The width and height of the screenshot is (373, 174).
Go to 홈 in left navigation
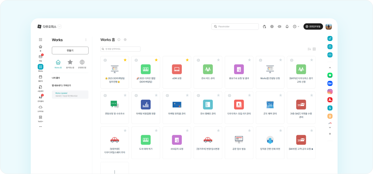click(40, 48)
